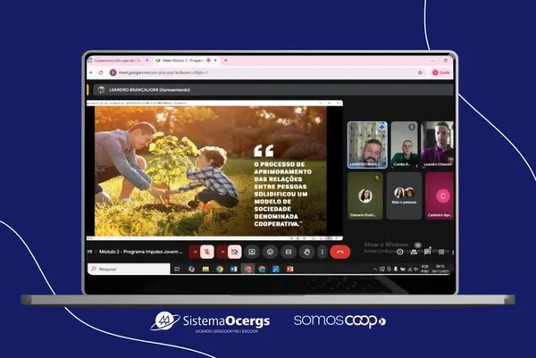Raise hand in the meeting
The height and width of the screenshot is (358, 536).
306,252
